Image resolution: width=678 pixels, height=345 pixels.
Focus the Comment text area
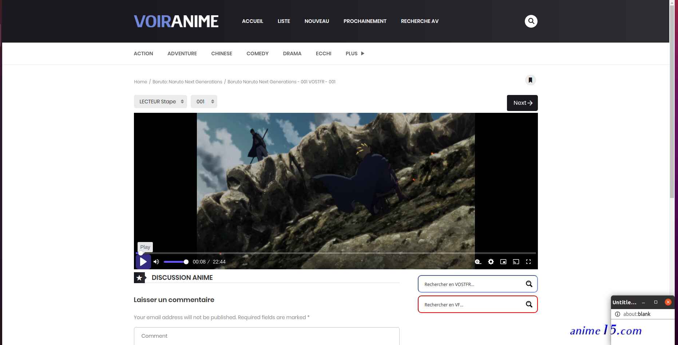(x=267, y=336)
